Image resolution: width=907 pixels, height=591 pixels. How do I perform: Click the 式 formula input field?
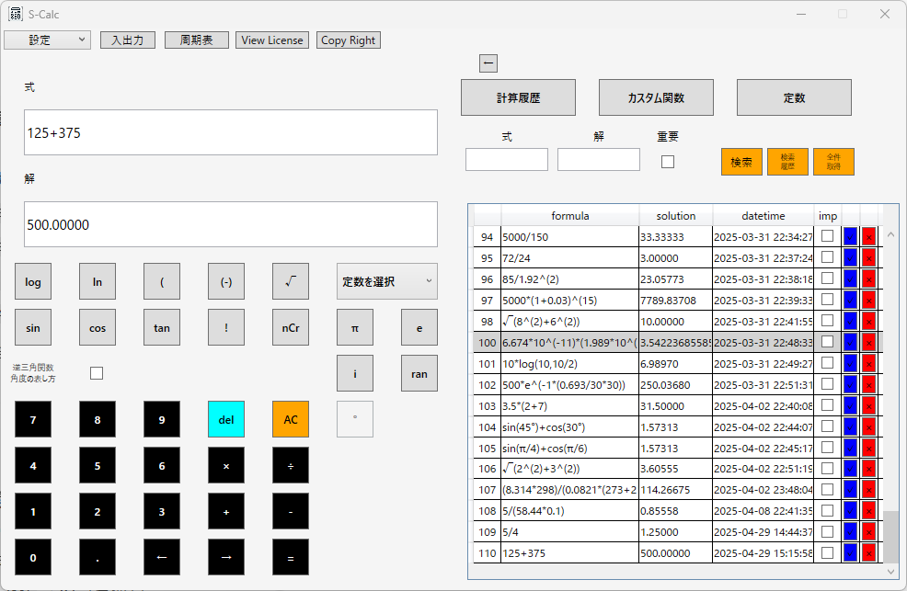click(231, 132)
